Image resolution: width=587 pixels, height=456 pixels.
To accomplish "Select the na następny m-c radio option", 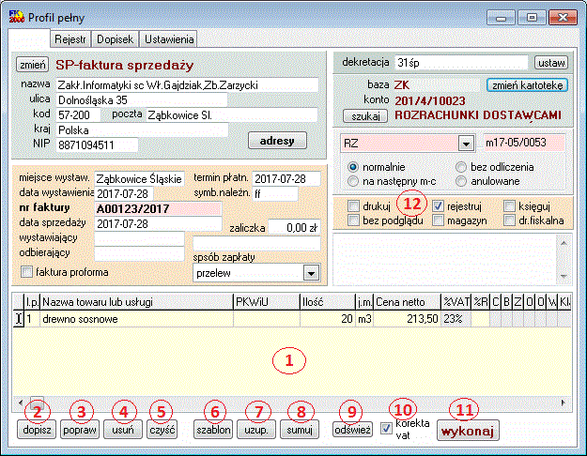I will tap(353, 181).
